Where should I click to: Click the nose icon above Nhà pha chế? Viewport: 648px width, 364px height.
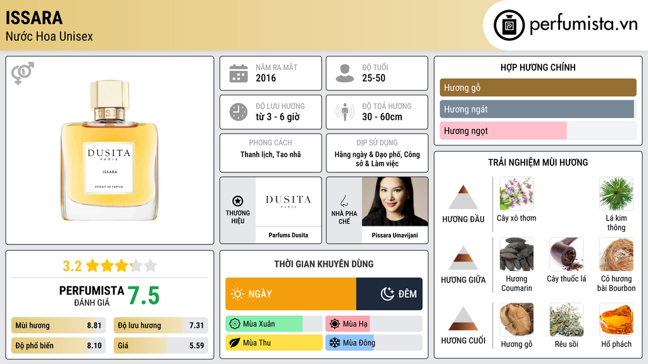344,201
